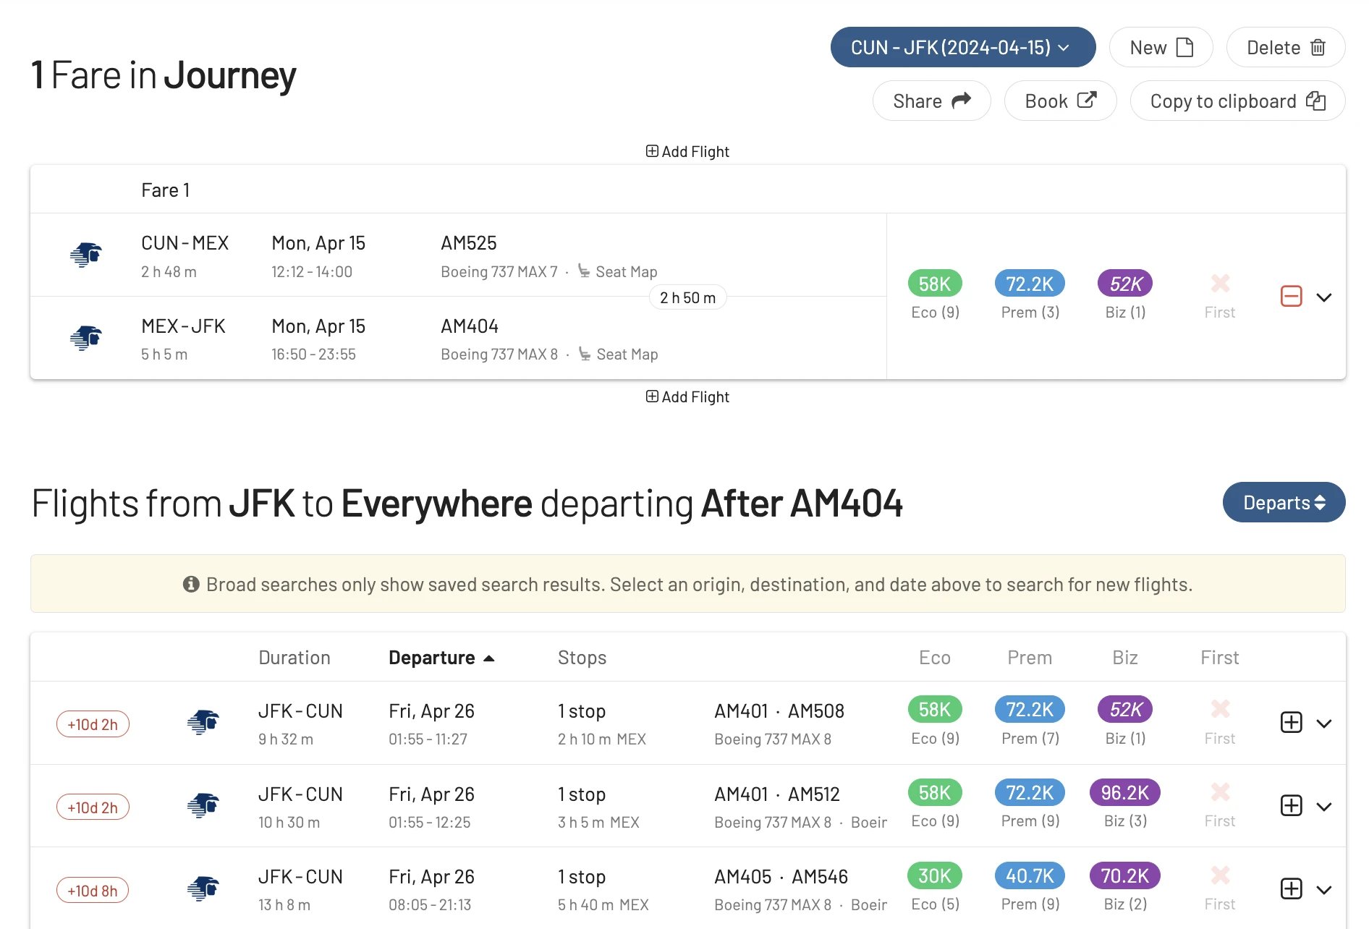Click the Delete journey button

(x=1285, y=47)
